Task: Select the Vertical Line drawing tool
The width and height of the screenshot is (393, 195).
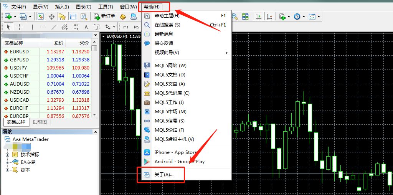Action: (x=32, y=27)
